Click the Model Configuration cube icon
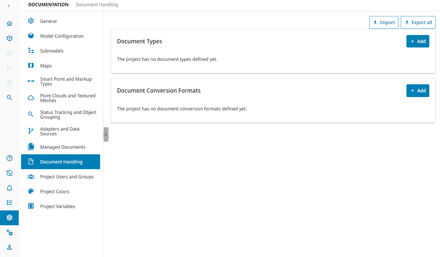Viewport: 440px width, 257px height. [x=31, y=36]
